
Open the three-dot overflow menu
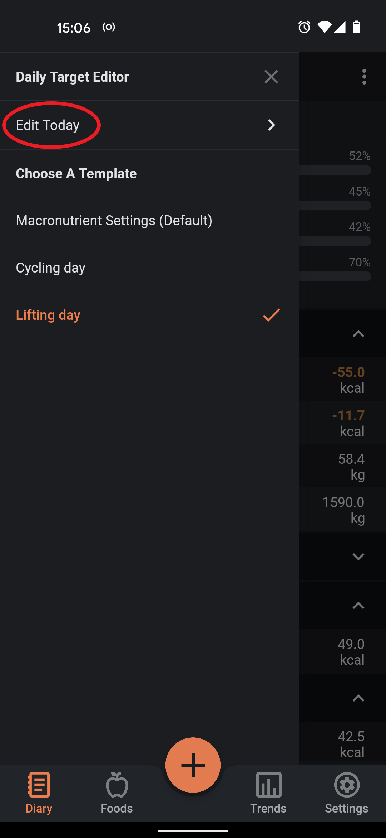[x=364, y=77]
